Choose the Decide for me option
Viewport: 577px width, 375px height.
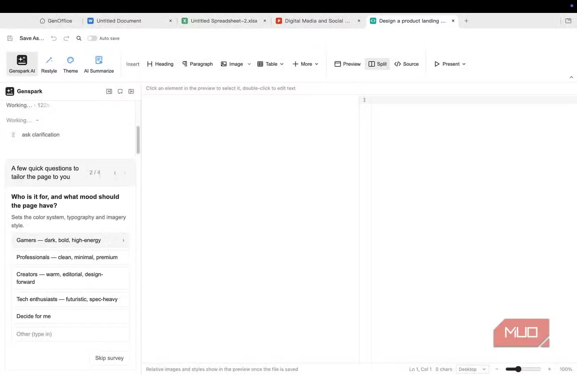point(70,316)
